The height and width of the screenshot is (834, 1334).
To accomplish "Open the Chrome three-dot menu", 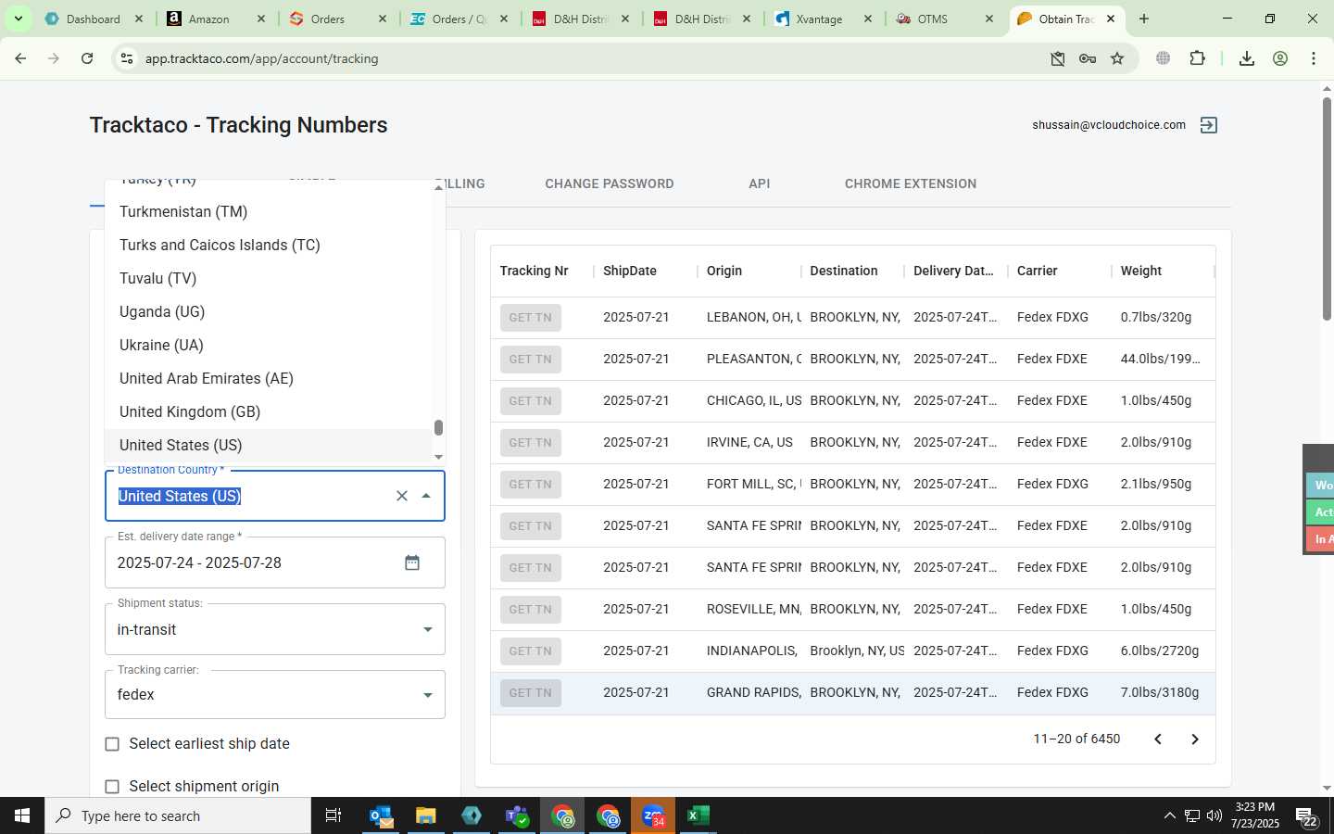I will pos(1314,58).
